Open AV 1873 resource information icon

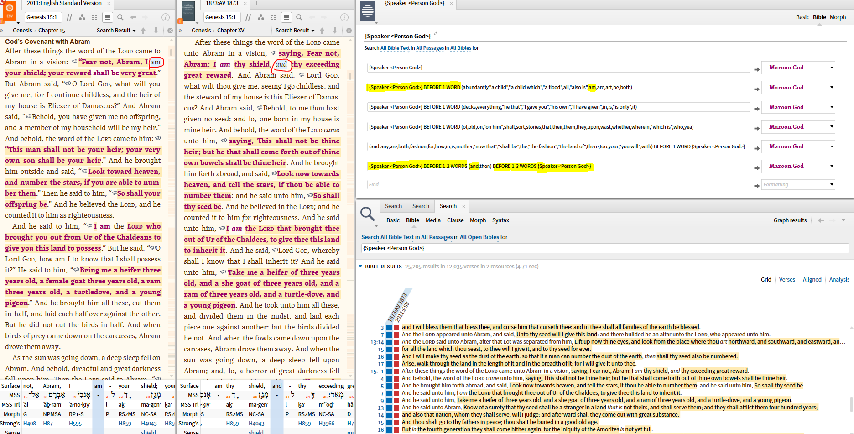[x=344, y=17]
